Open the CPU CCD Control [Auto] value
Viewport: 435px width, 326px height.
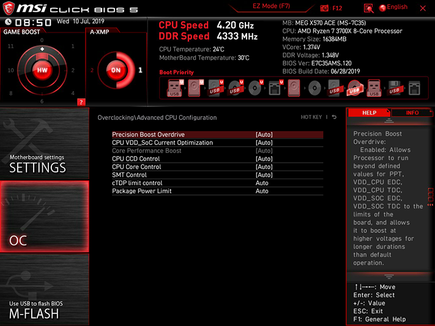click(264, 158)
